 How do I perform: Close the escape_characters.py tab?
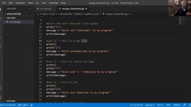click(x=86, y=9)
